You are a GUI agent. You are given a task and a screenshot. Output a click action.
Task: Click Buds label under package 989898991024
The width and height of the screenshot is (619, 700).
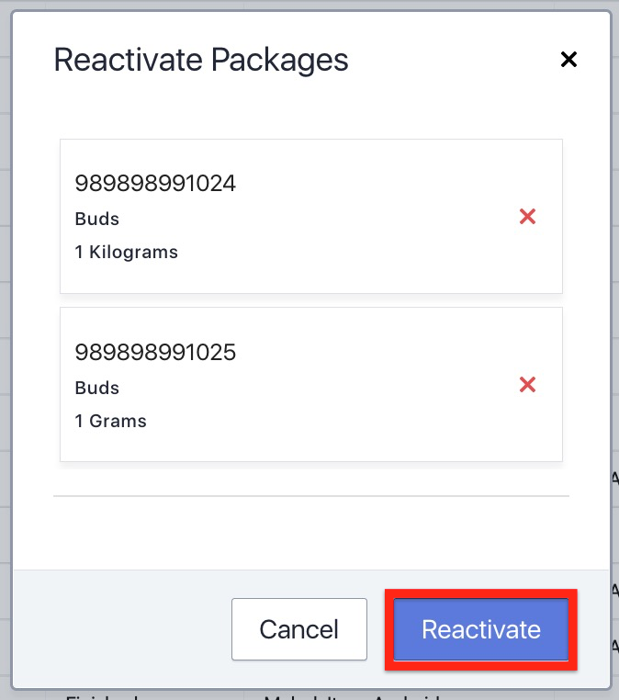coord(97,220)
